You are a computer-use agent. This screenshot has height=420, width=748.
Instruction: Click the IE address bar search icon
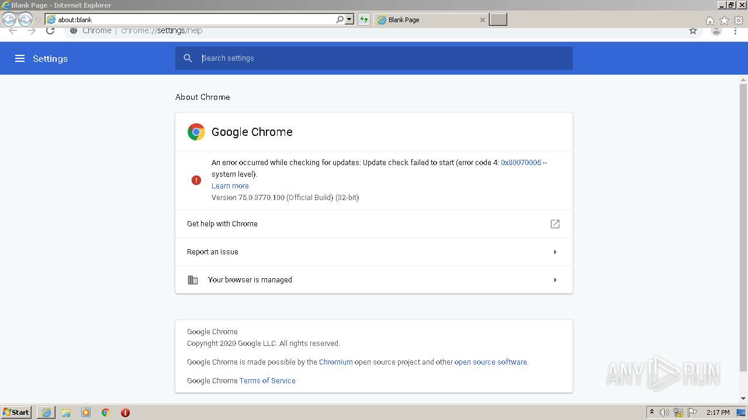pos(340,19)
